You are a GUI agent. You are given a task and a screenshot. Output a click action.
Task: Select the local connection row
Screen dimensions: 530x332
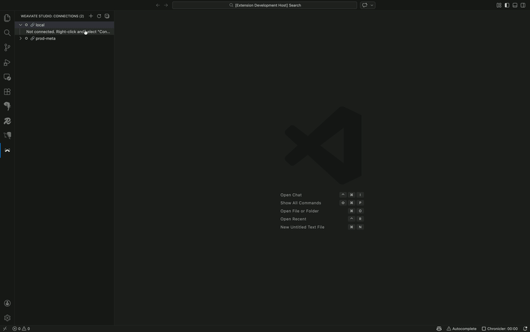pos(64,25)
